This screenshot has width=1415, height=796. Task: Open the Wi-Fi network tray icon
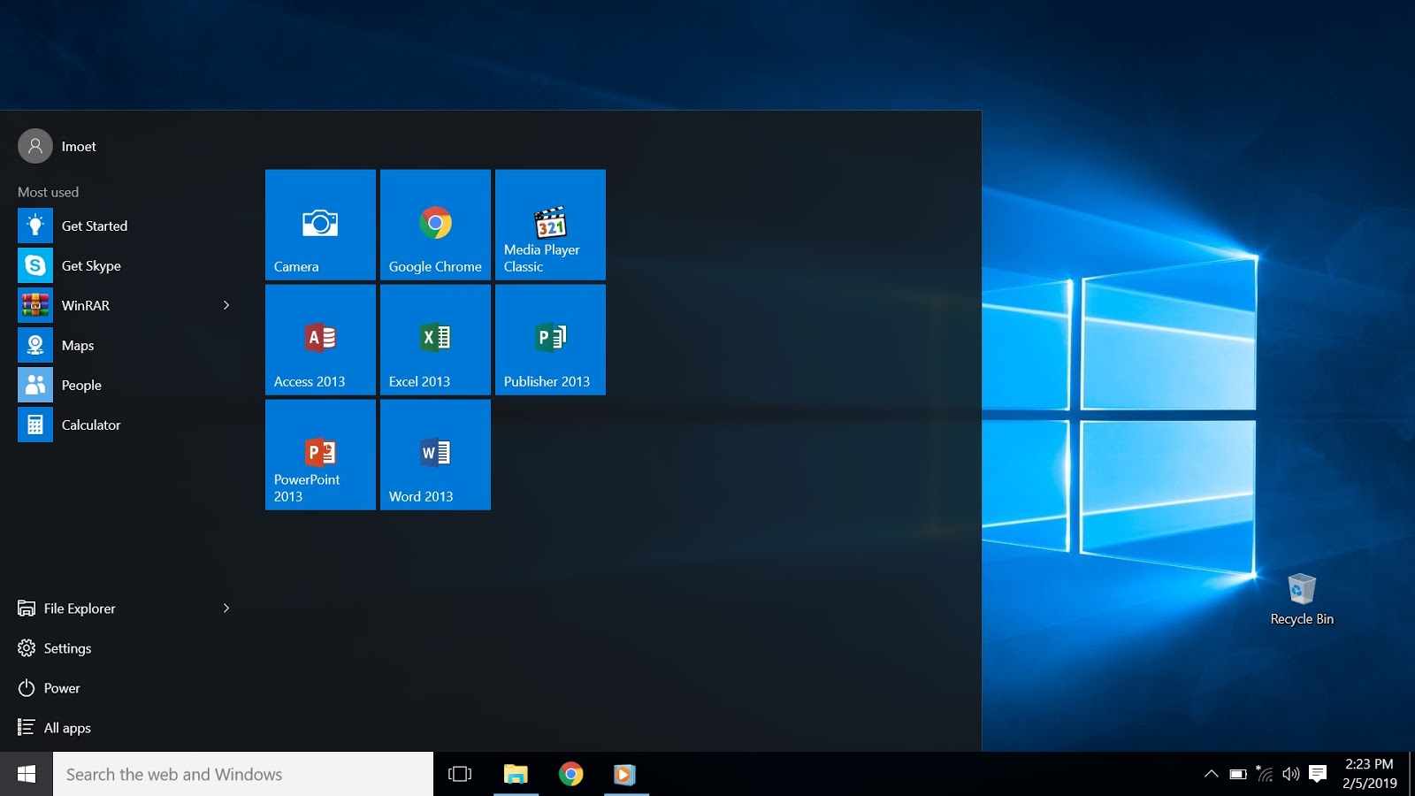[1265, 774]
